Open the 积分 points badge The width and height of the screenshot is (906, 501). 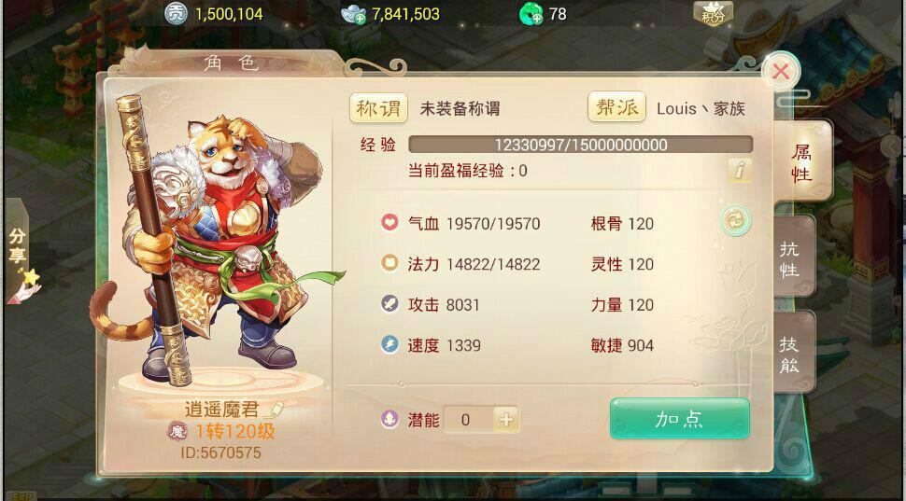(x=713, y=13)
